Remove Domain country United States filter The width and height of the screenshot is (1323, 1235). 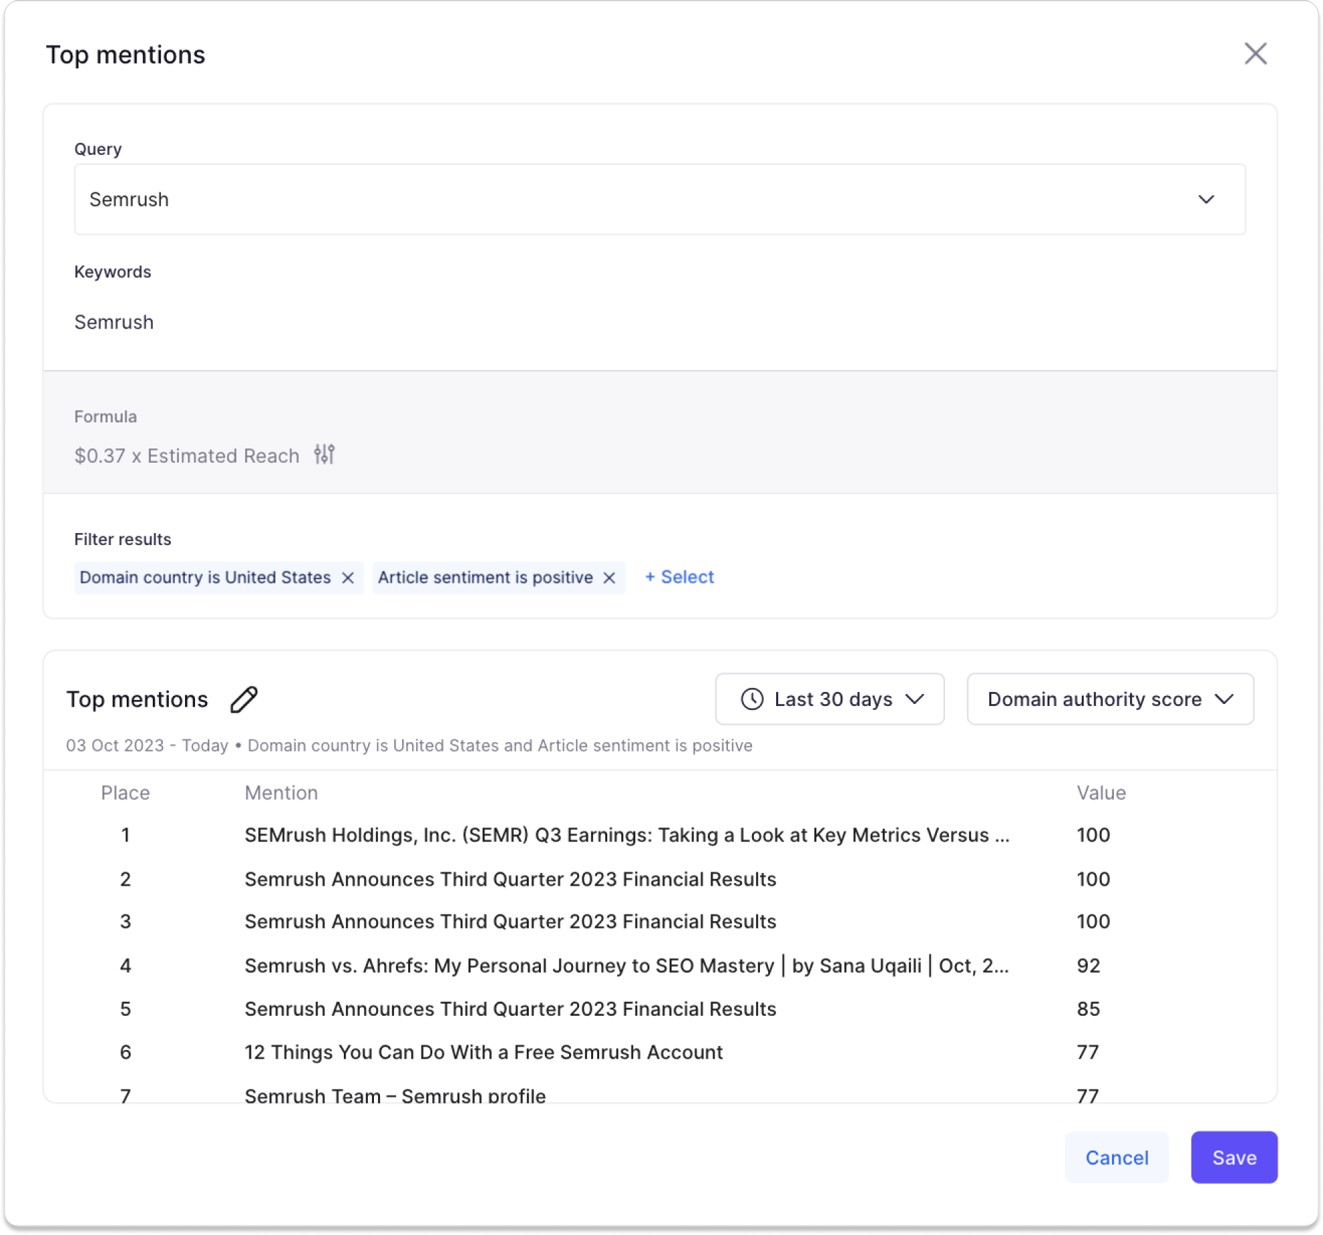point(348,578)
